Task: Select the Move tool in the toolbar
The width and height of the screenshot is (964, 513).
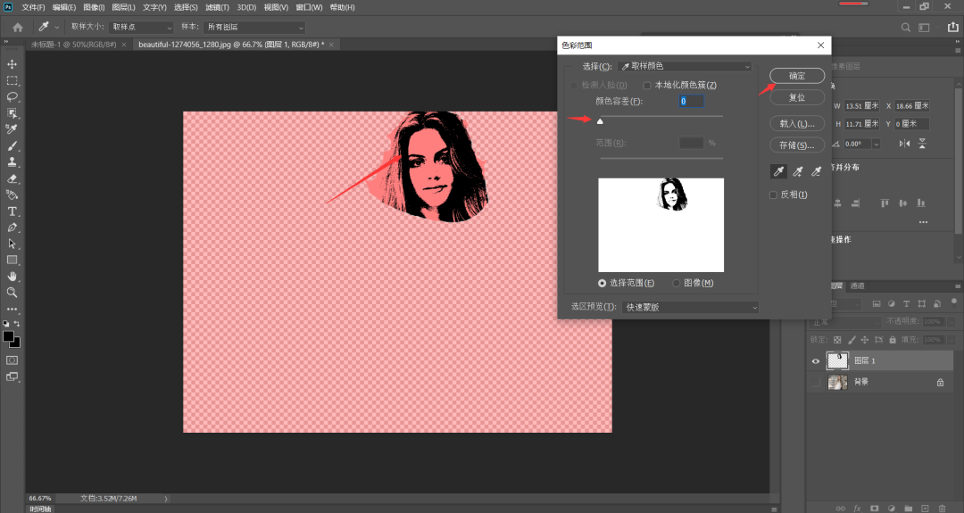Action: click(12, 64)
